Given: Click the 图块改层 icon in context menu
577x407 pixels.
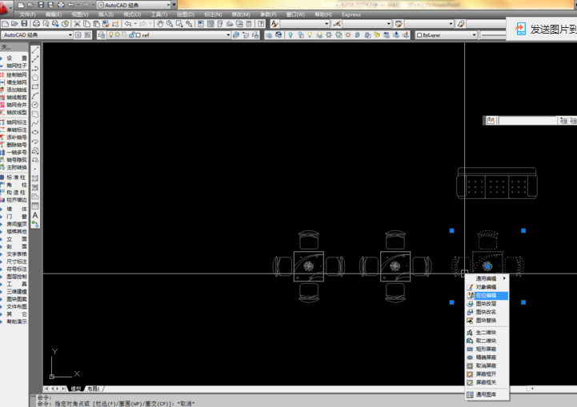Looking at the screenshot, I should pyautogui.click(x=470, y=304).
